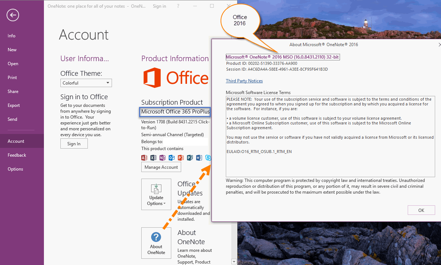Click Sign in on the OneNote title bar
The image size is (441, 265).
[x=159, y=6]
